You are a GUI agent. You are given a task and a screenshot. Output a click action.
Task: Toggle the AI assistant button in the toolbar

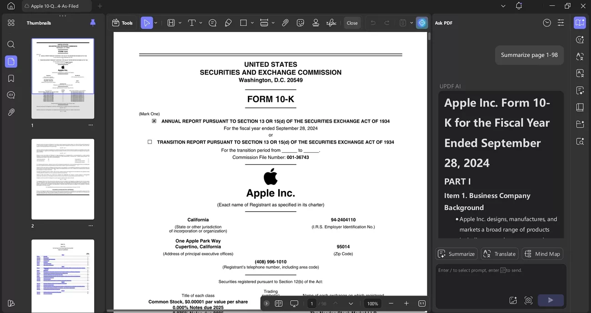coord(422,22)
